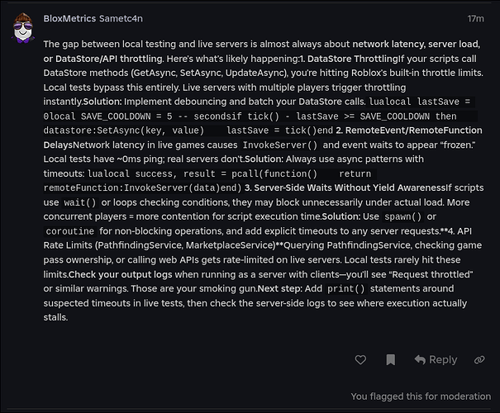Click the 'You flagged this for moderation' notice
This screenshot has height=413, width=500.
421,396
